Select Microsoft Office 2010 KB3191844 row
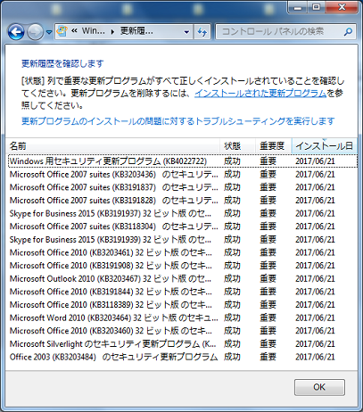The image size is (363, 412). click(x=183, y=292)
